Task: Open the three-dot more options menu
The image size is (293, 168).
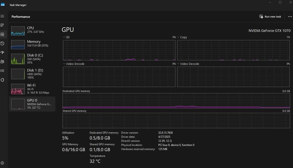Action: 290,17
